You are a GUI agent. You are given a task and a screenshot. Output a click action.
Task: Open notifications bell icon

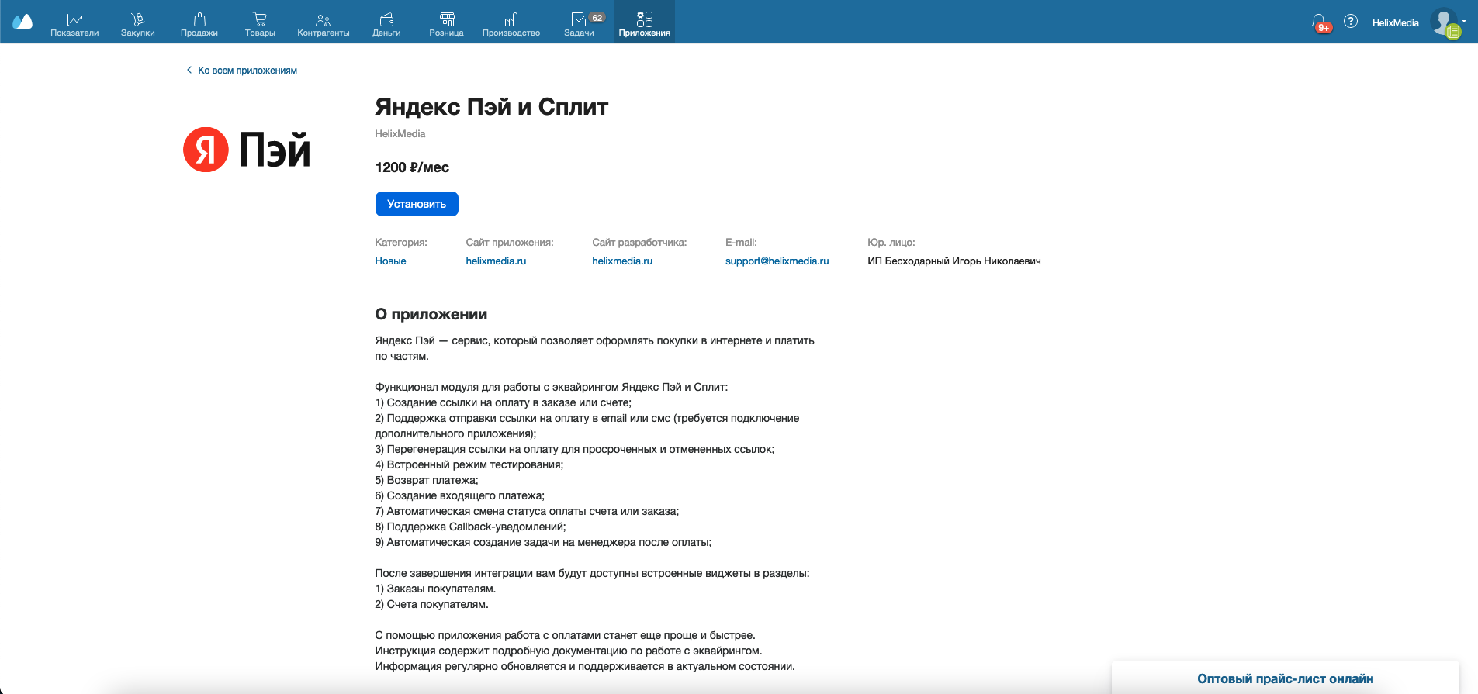tap(1319, 22)
